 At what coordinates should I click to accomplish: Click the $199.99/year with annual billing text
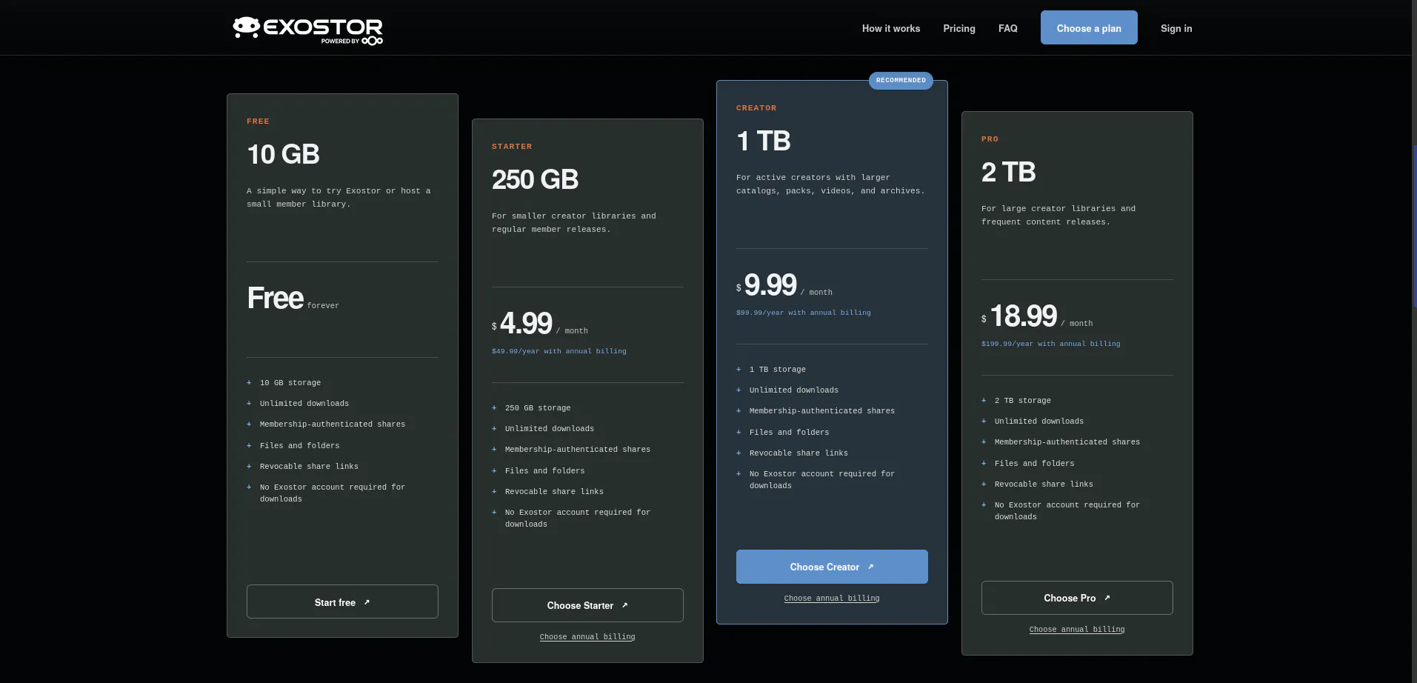click(x=1051, y=344)
